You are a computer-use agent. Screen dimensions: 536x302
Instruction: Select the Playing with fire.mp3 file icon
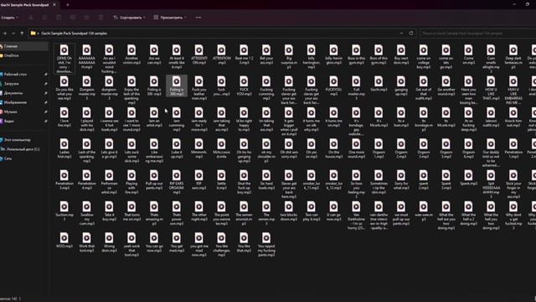coord(131,175)
